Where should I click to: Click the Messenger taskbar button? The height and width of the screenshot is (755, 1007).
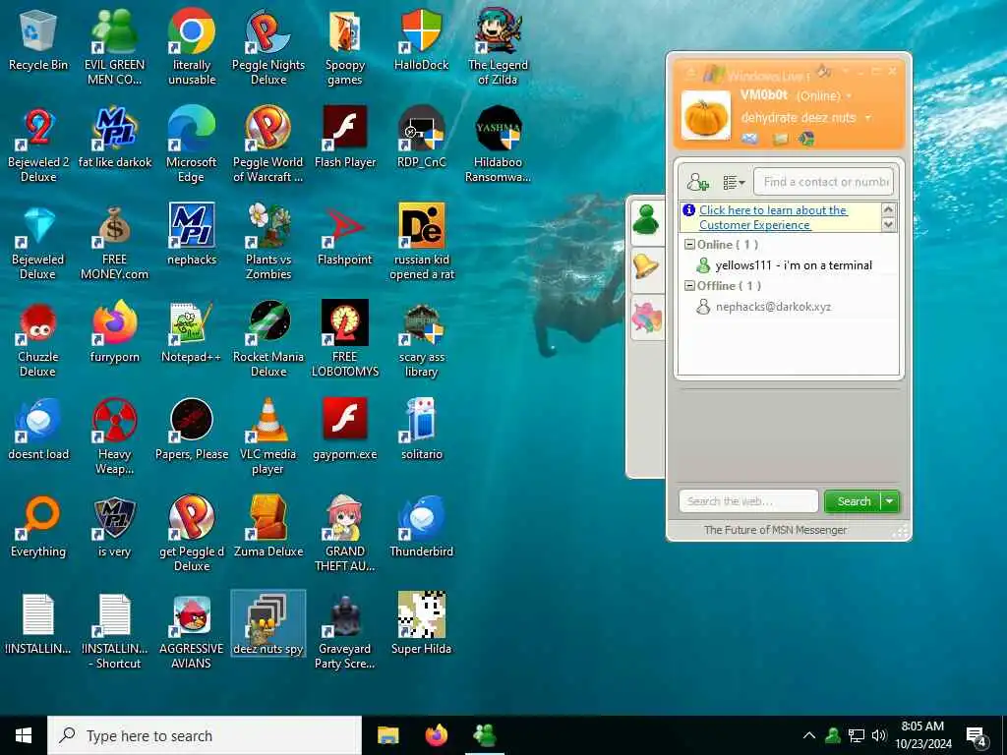pos(484,735)
